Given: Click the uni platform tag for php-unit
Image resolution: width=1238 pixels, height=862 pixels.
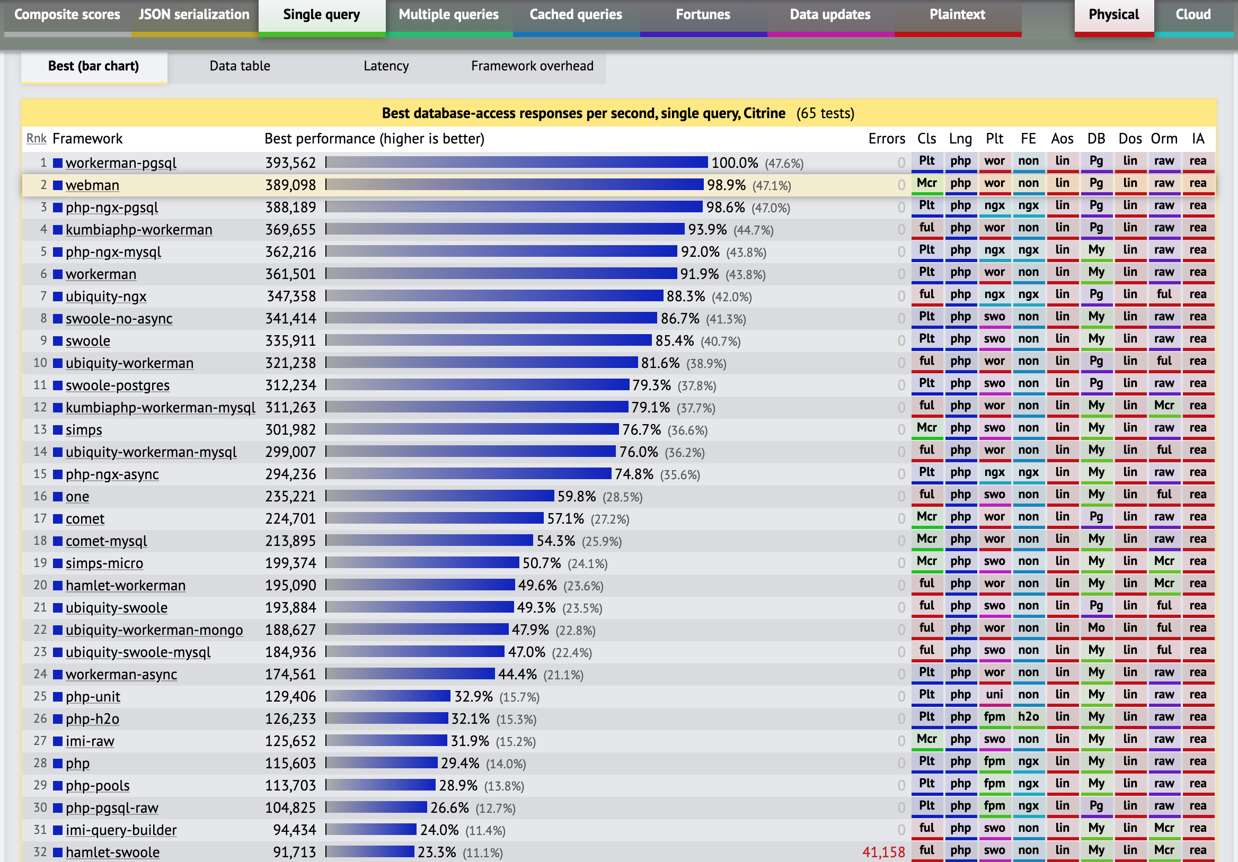Looking at the screenshot, I should pyautogui.click(x=994, y=695).
